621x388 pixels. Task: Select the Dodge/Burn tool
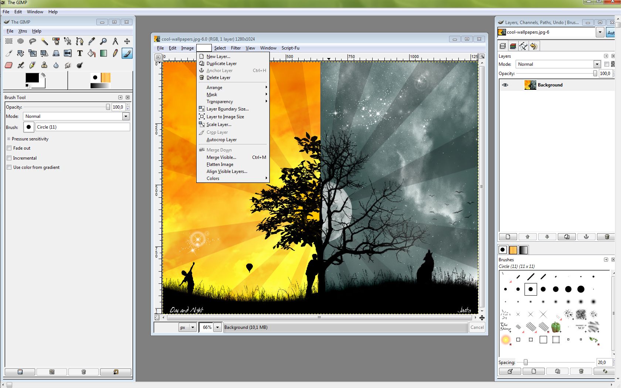pos(79,65)
